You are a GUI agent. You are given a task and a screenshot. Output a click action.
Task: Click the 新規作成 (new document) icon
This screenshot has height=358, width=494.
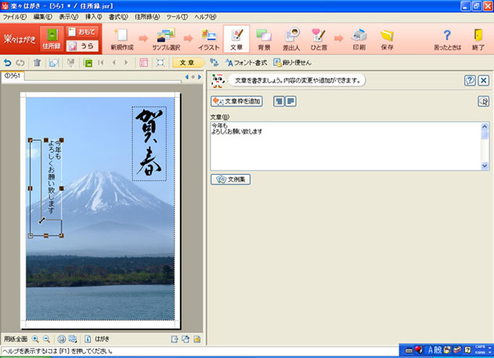point(122,38)
